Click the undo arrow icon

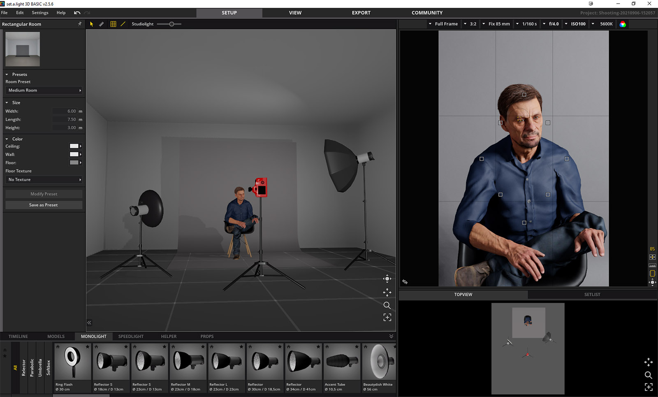pos(77,13)
